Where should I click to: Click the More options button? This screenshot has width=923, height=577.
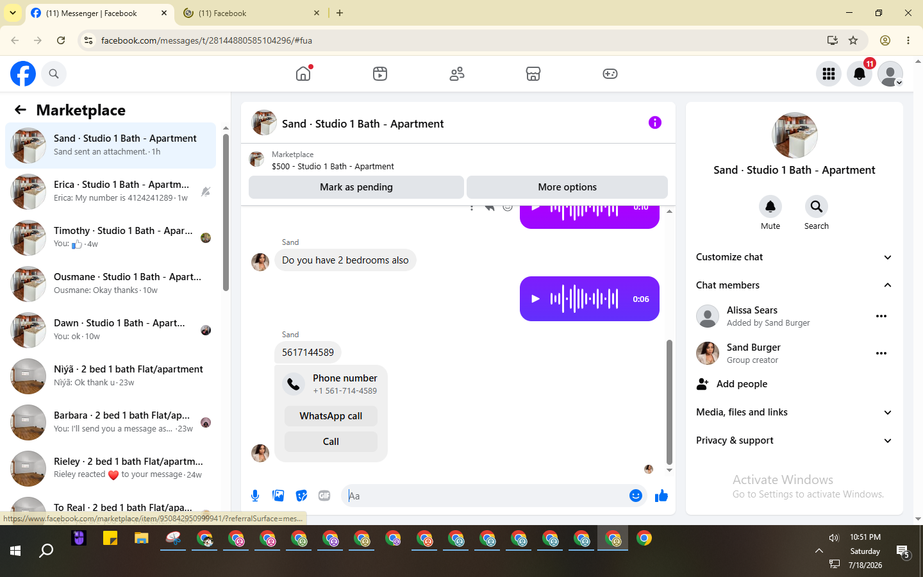click(567, 187)
